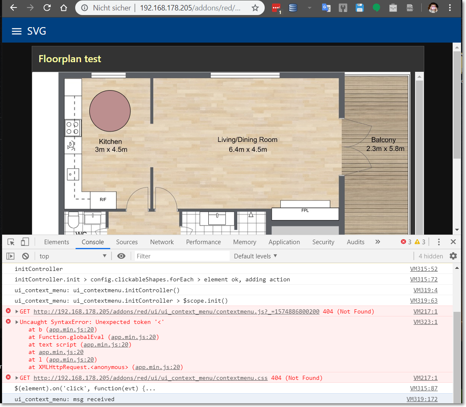Show the 4 hidden console messages
This screenshot has height=407, width=466.
431,256
